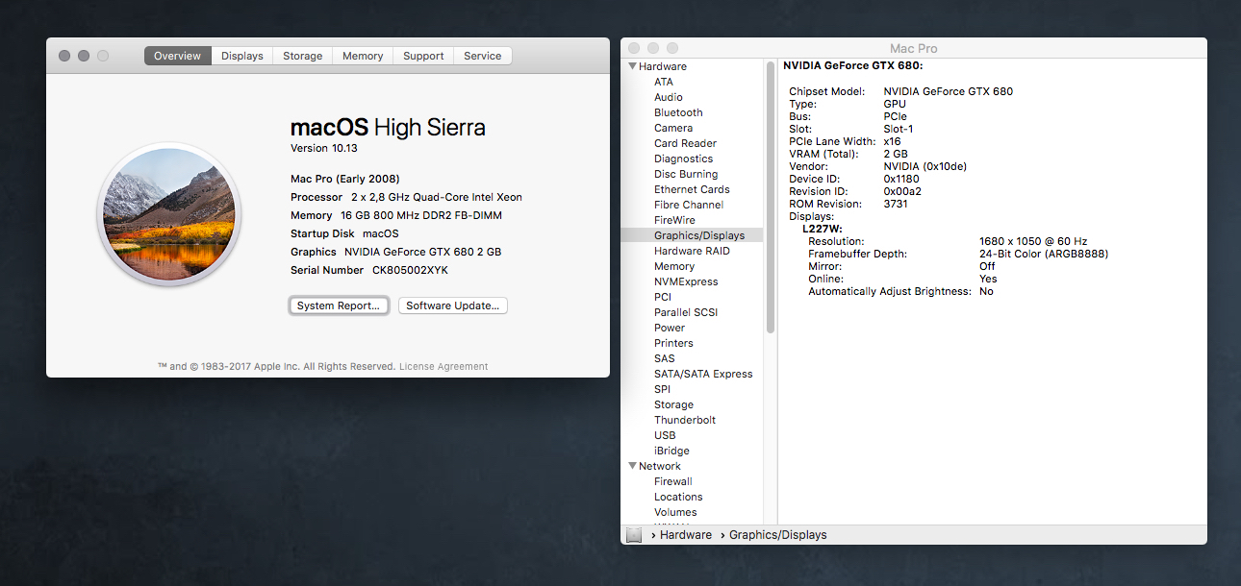Select USB in the sidebar
The height and width of the screenshot is (586, 1241).
[x=665, y=435]
